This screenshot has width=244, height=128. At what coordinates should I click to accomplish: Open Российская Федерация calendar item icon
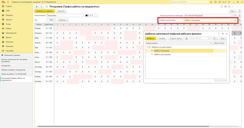tap(235, 16)
